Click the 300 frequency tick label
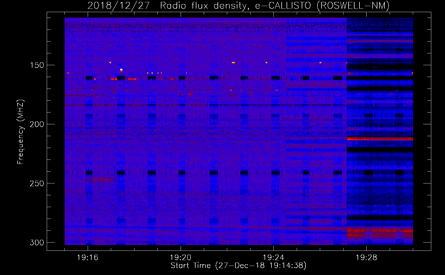 (37, 243)
